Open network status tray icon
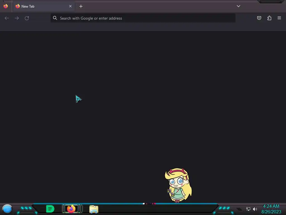The image size is (286, 215). (x=248, y=209)
